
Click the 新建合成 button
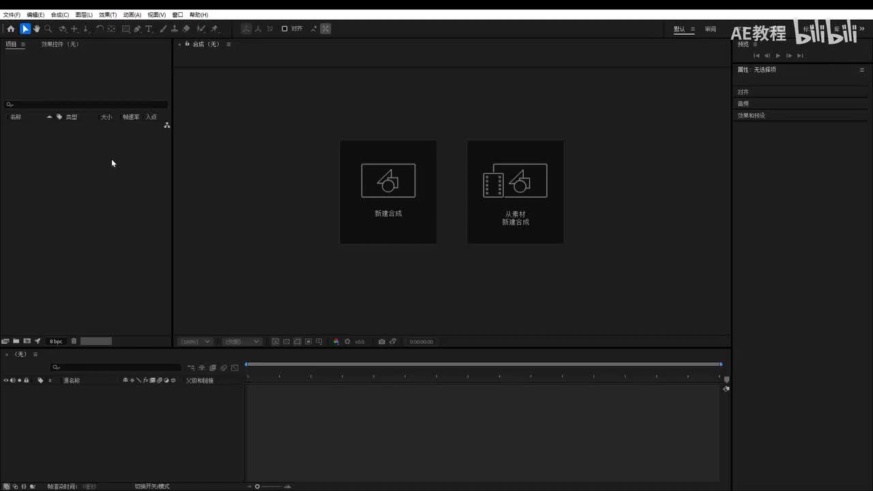[388, 192]
